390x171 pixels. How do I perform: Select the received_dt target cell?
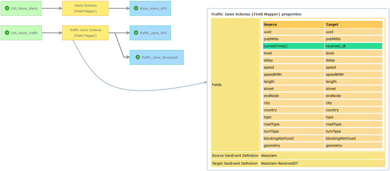click(353, 46)
